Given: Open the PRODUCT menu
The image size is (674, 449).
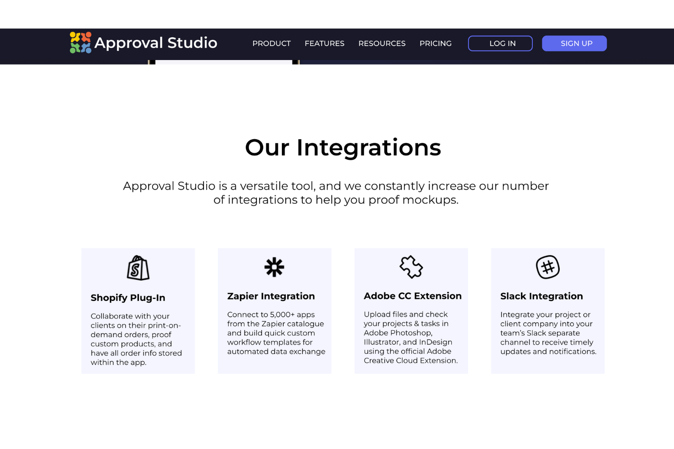Looking at the screenshot, I should click(x=271, y=43).
